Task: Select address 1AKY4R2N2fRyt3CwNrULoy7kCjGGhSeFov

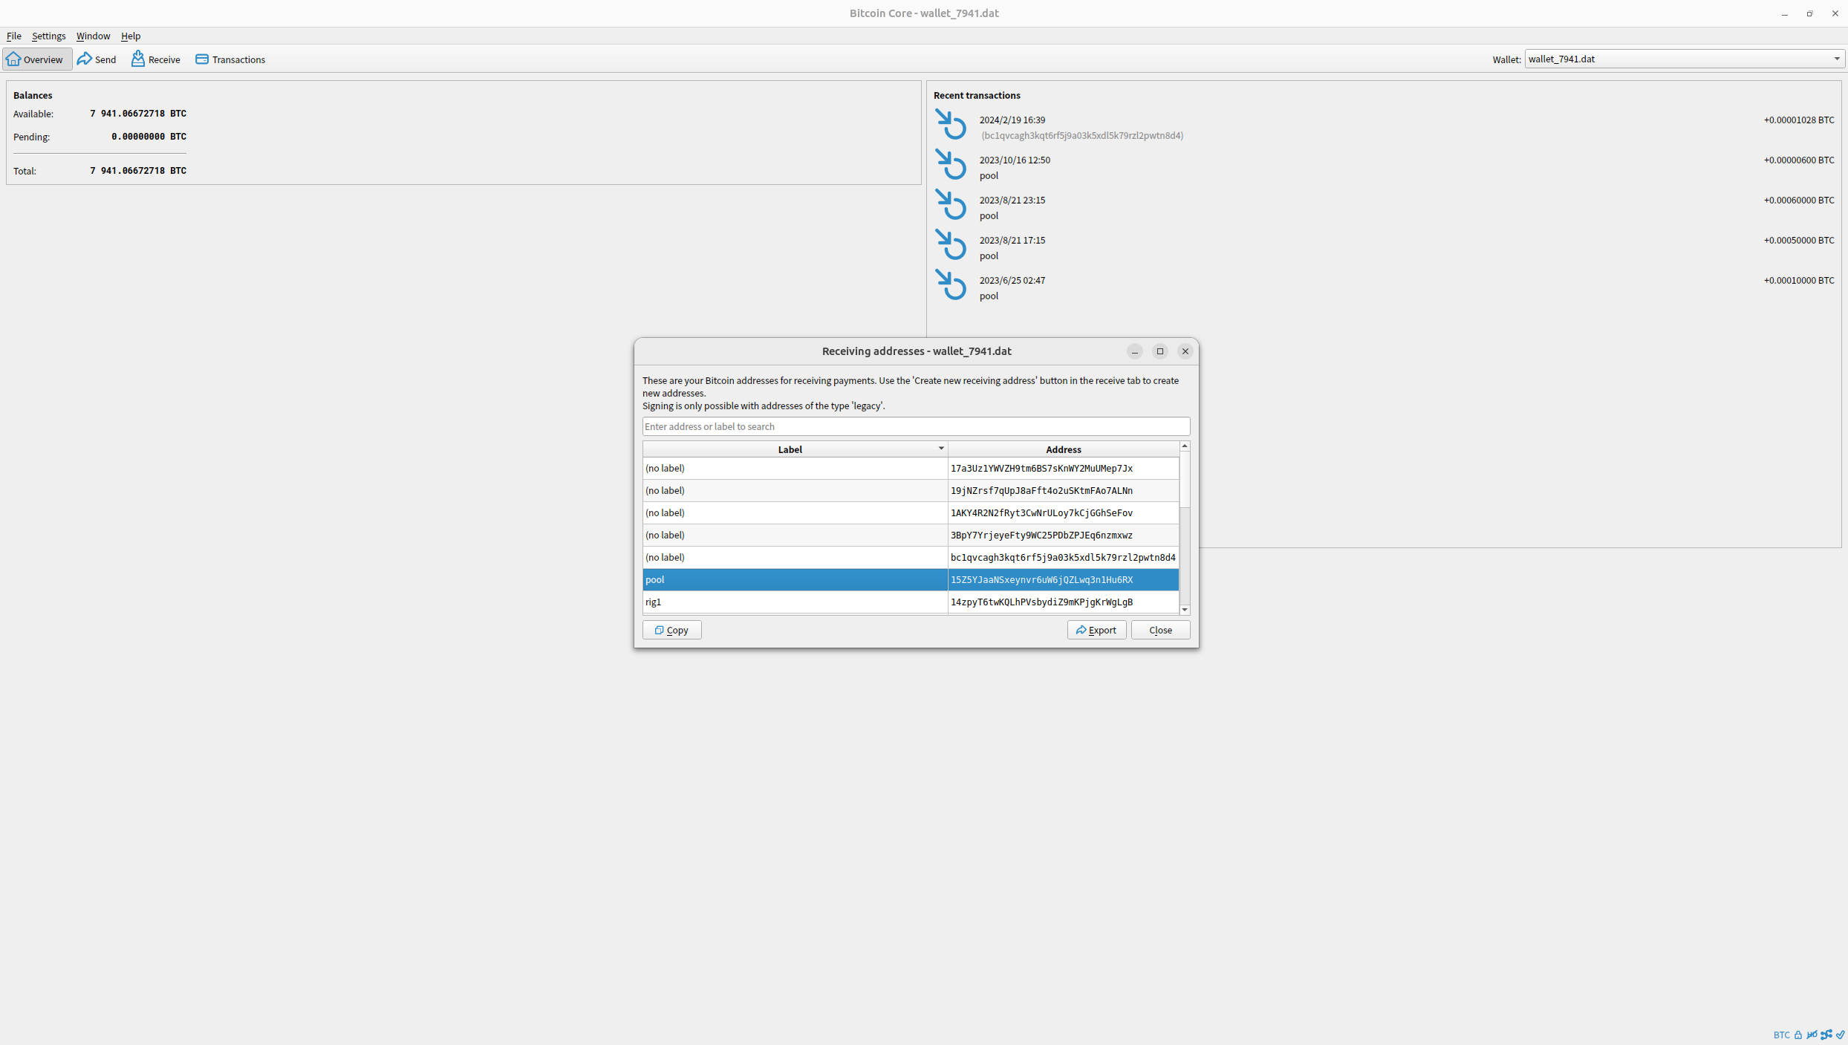Action: 1063,512
